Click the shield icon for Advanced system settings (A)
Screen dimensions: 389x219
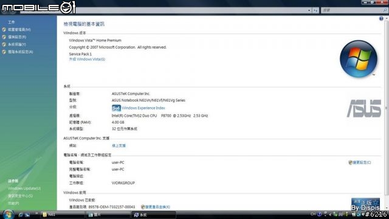coord(4,52)
